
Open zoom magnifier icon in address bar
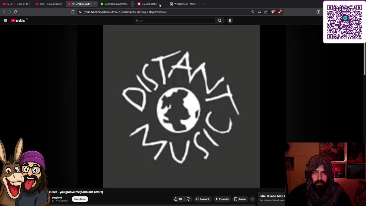point(253,12)
